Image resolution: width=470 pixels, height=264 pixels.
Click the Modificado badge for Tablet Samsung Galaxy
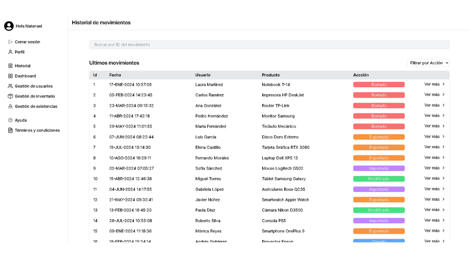pos(379,179)
